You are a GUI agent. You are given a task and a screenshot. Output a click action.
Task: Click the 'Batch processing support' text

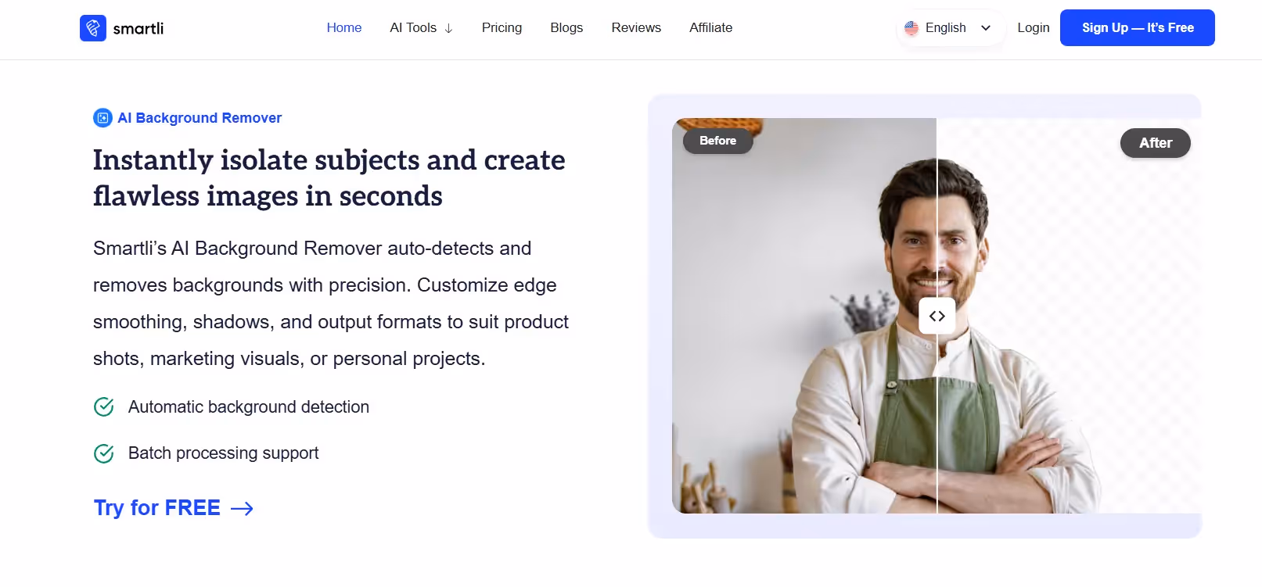pyautogui.click(x=224, y=453)
